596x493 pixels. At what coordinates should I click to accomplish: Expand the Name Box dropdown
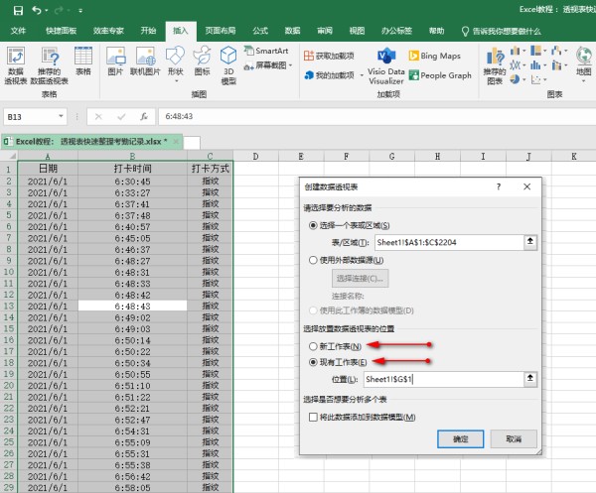(61, 116)
